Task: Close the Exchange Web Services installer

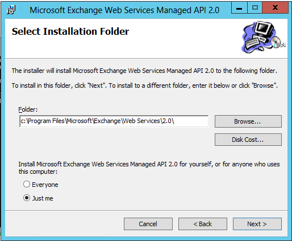Action: tap(276, 8)
